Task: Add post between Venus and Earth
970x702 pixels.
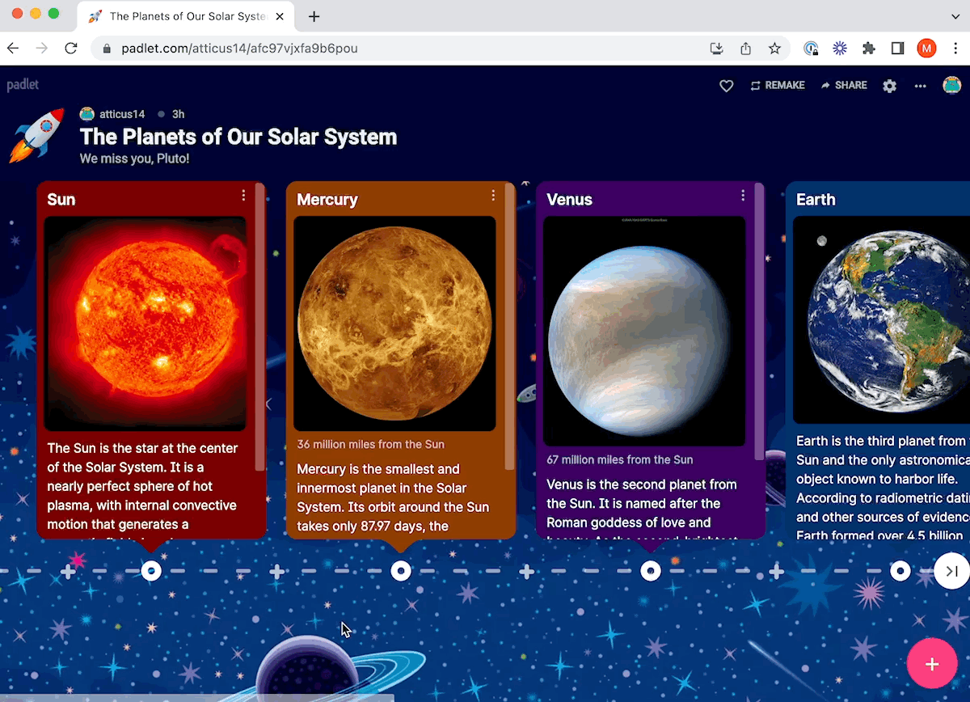Action: click(x=776, y=572)
